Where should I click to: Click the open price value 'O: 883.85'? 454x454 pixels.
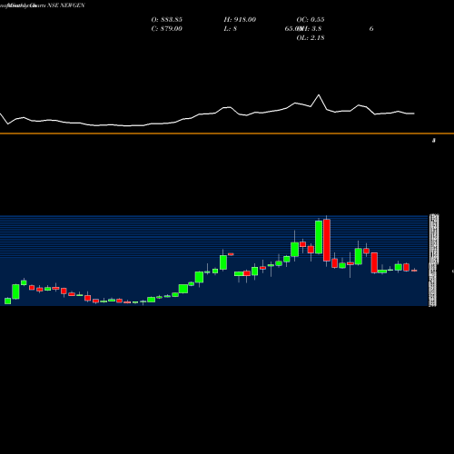coord(167,20)
